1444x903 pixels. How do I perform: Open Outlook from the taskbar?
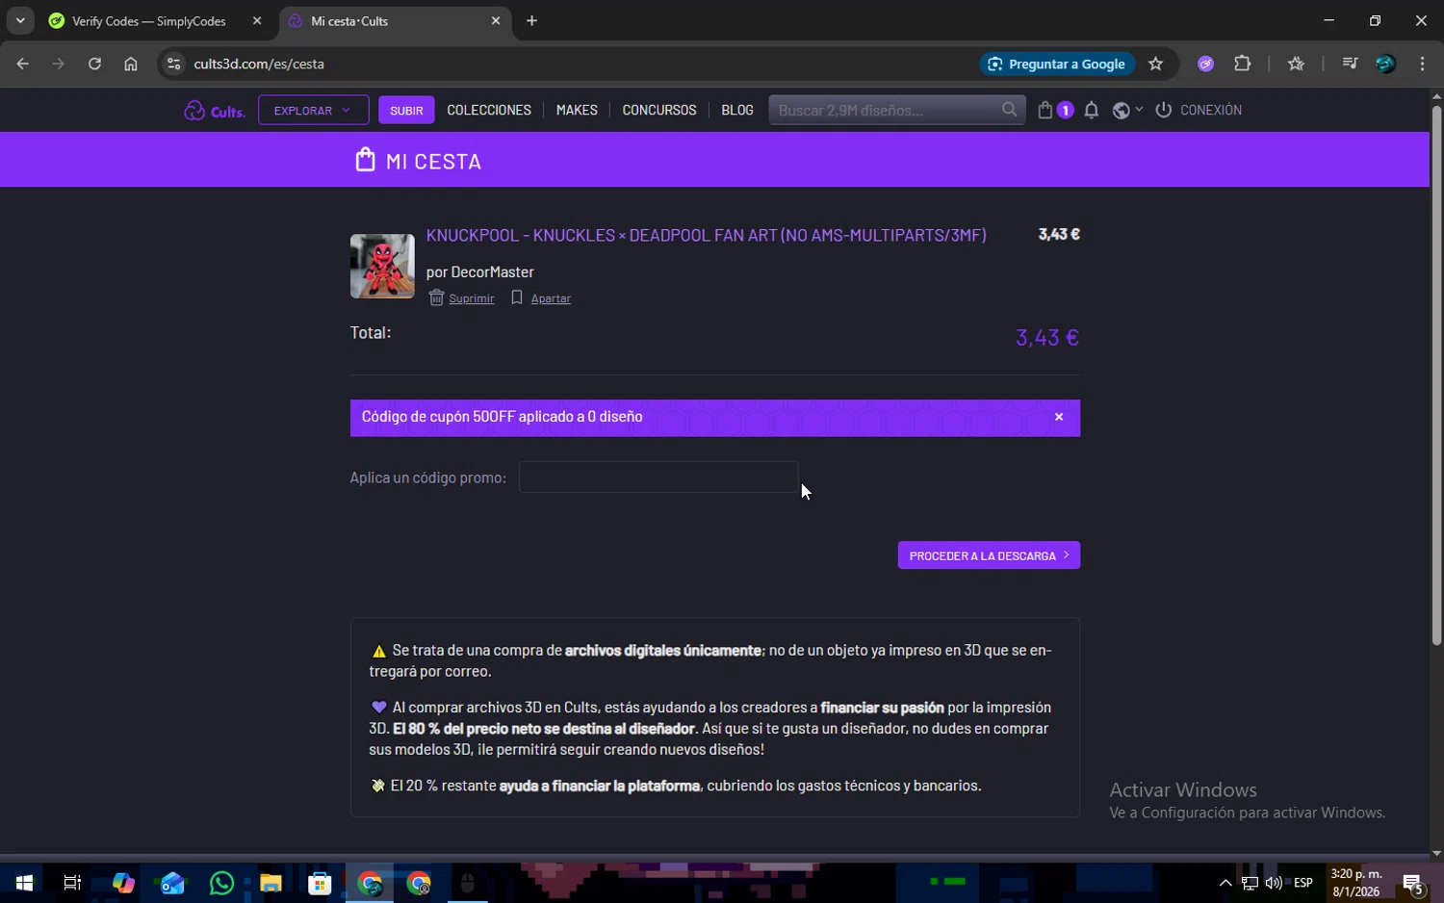(x=172, y=883)
